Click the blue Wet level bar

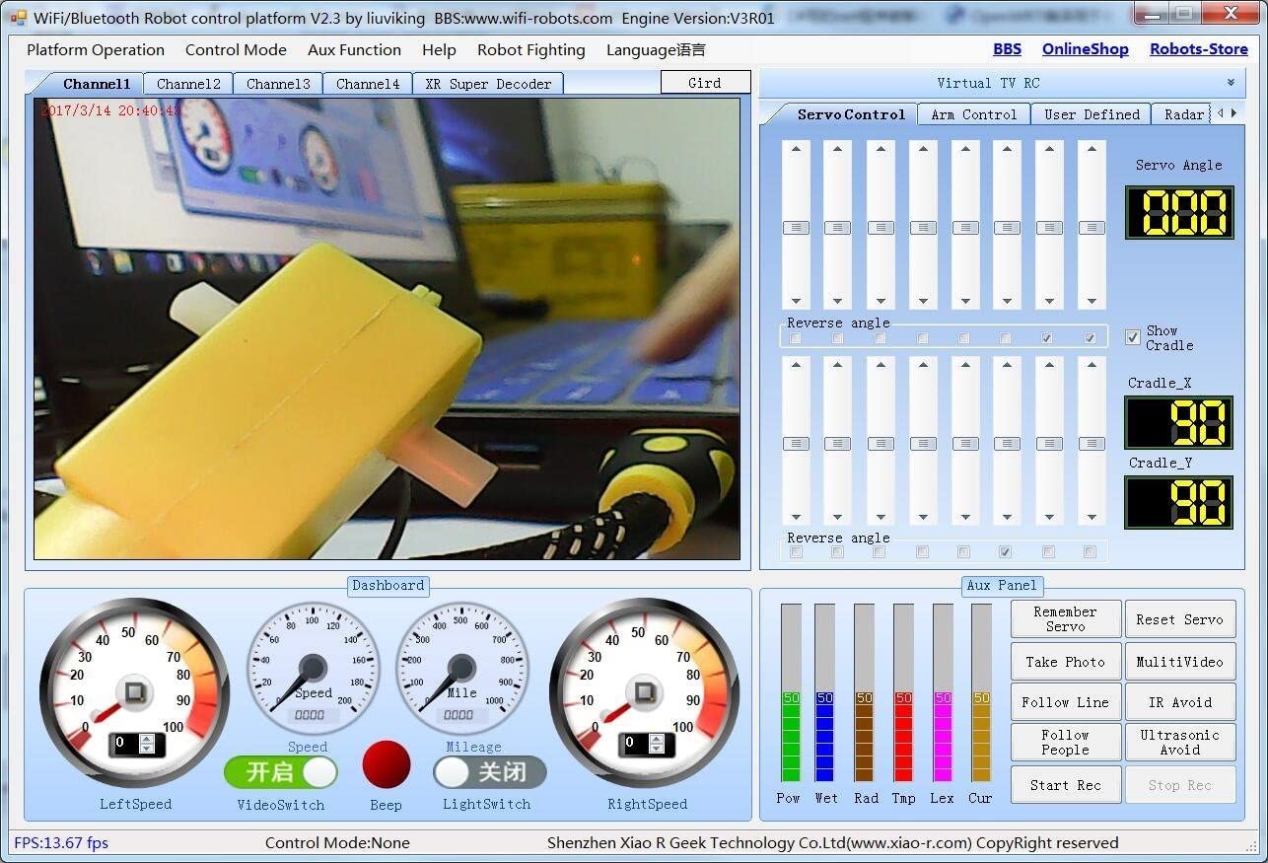tap(824, 737)
